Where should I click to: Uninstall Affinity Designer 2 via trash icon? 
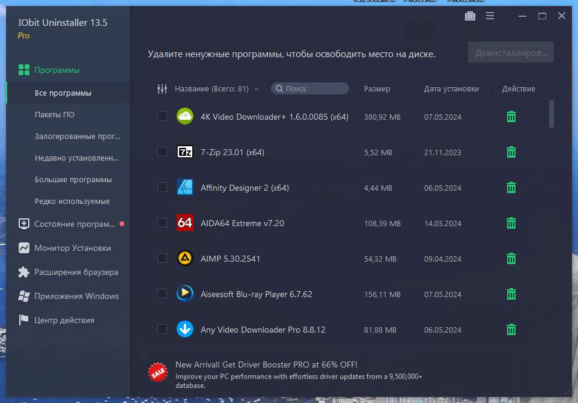(x=511, y=188)
